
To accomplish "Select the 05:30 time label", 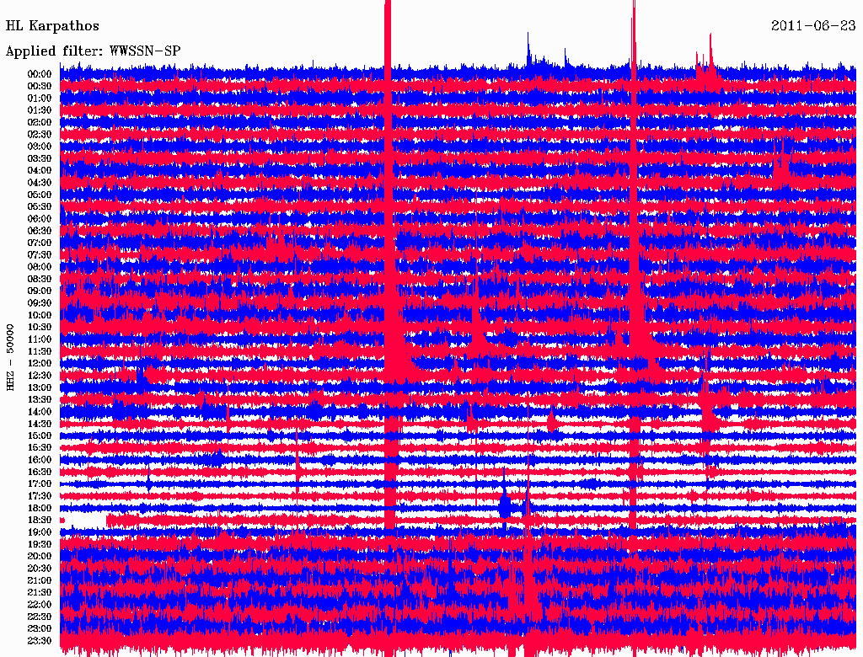I will click(40, 206).
